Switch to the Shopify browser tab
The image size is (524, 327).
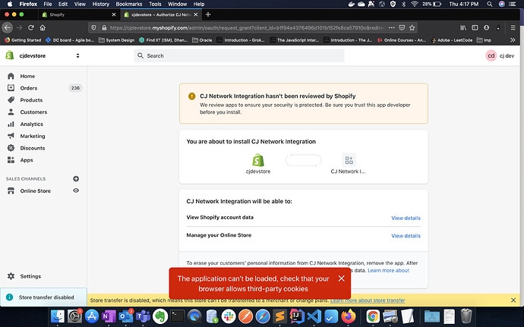click(x=78, y=14)
